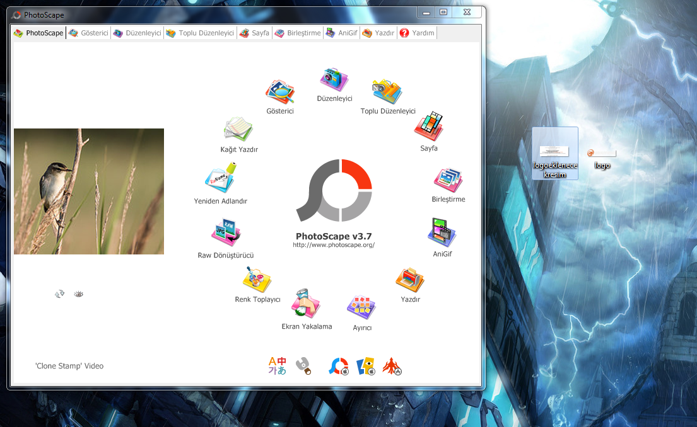Open the Düzenleyici tab
This screenshot has height=427, width=697.
pyautogui.click(x=137, y=33)
